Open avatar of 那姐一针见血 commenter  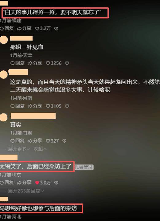tap(4, 40)
